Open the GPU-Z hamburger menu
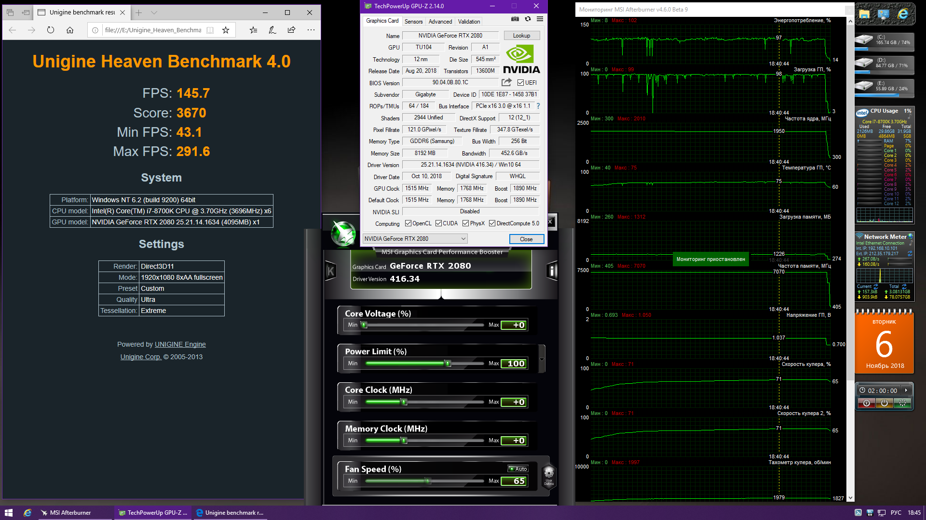 click(x=540, y=19)
